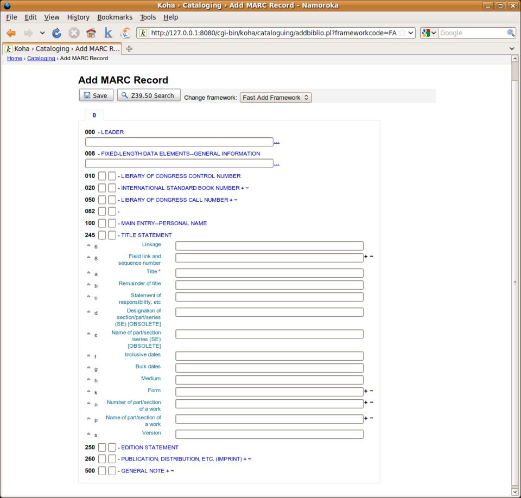Open the 000 Leader editor ellipsis link
Screen dimensions: 521x498
[276, 142]
